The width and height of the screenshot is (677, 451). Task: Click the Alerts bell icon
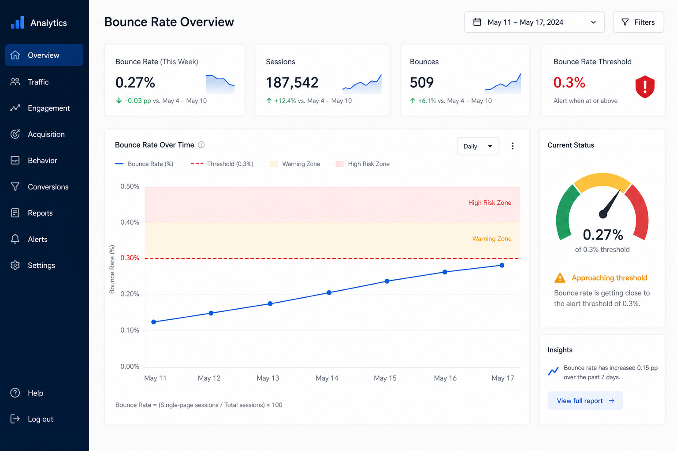(x=15, y=239)
